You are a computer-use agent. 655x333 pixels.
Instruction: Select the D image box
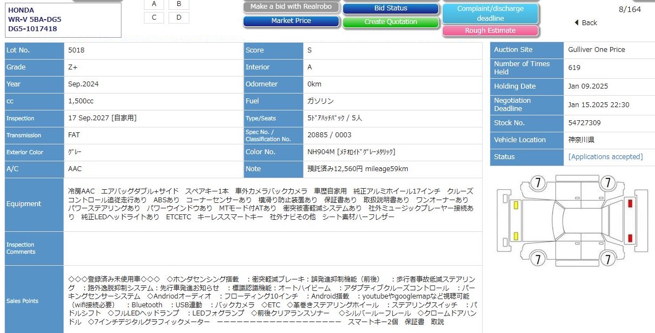tap(179, 17)
